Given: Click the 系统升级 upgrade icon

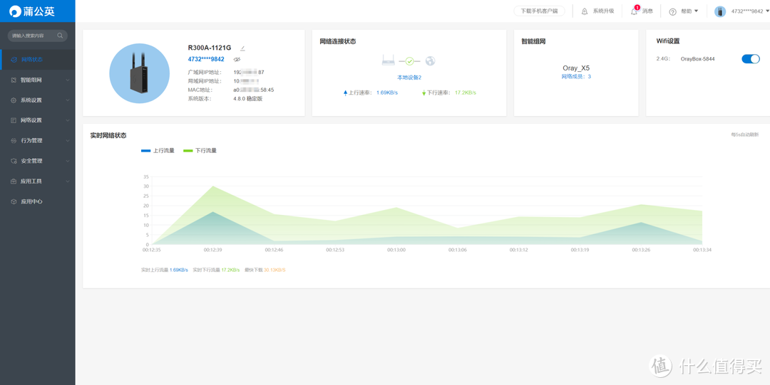Looking at the screenshot, I should point(585,11).
